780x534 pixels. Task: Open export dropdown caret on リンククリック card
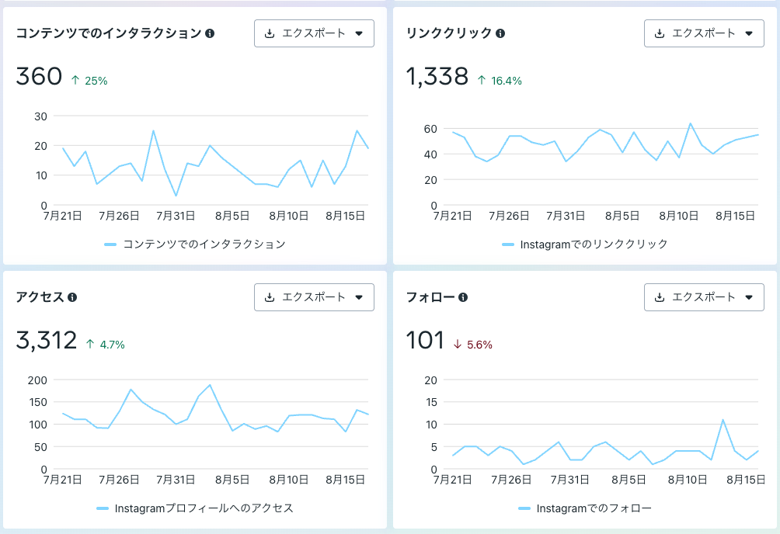(749, 33)
